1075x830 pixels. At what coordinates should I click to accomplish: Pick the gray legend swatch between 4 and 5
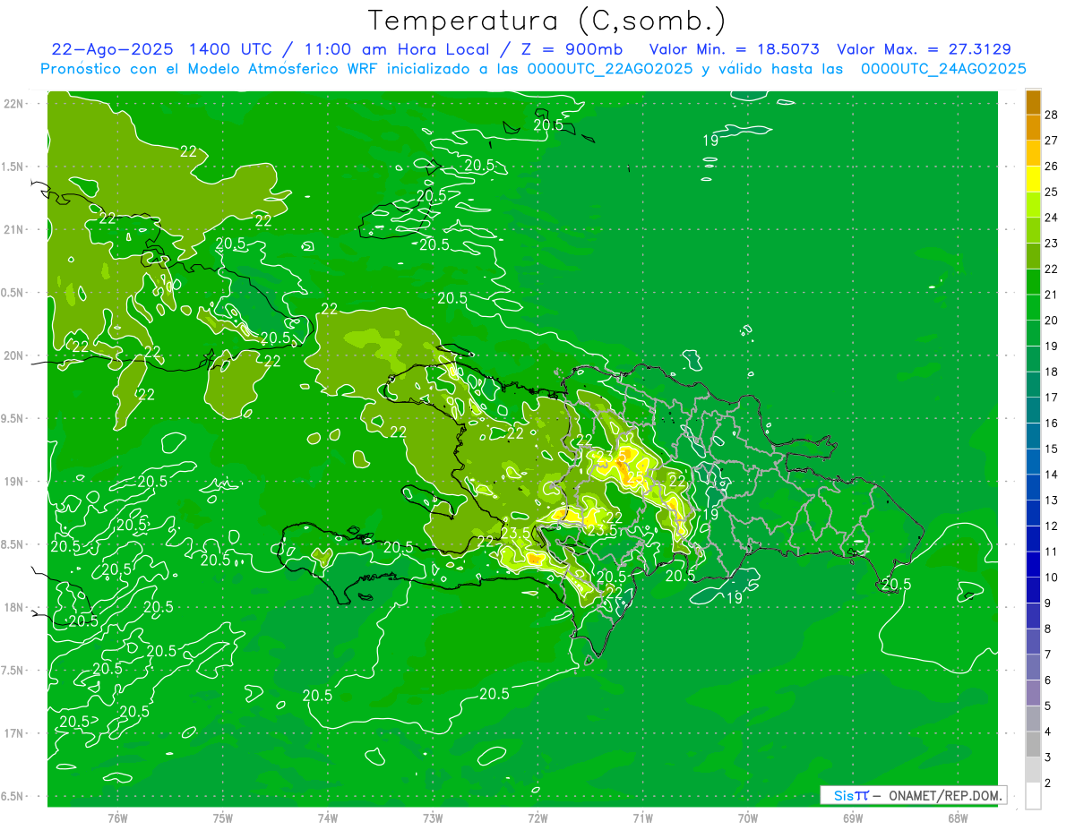coord(1033,718)
